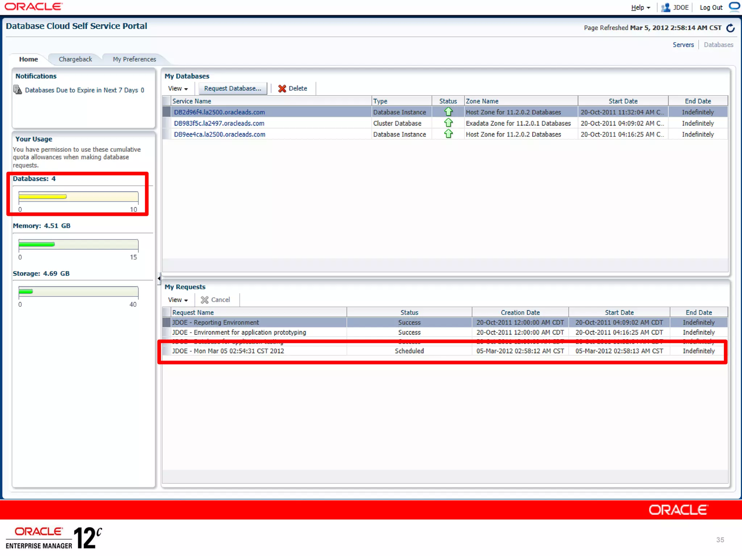The height and width of the screenshot is (556, 742).
Task: Click the Oracle chat bubble icon
Action: 734,7
